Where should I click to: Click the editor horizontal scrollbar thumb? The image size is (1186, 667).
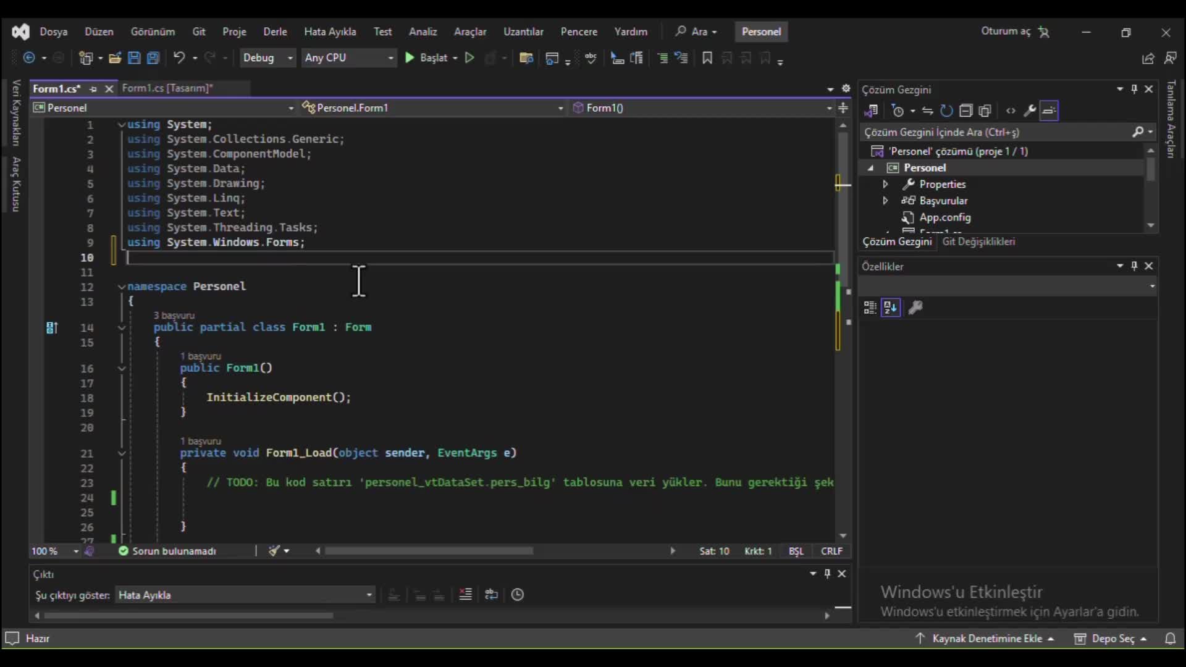[429, 551]
